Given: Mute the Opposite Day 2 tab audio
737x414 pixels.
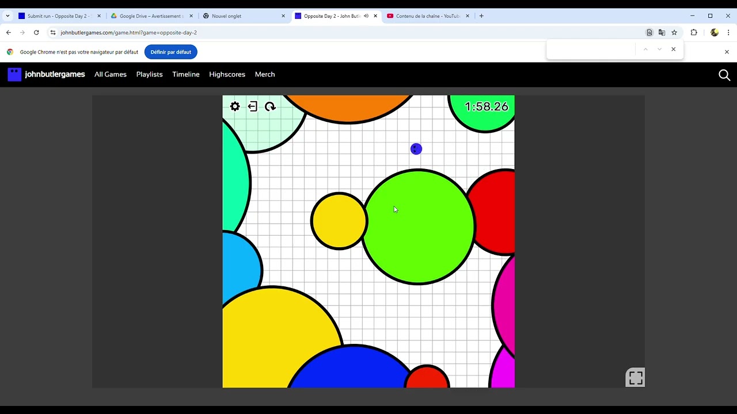Looking at the screenshot, I should (366, 16).
